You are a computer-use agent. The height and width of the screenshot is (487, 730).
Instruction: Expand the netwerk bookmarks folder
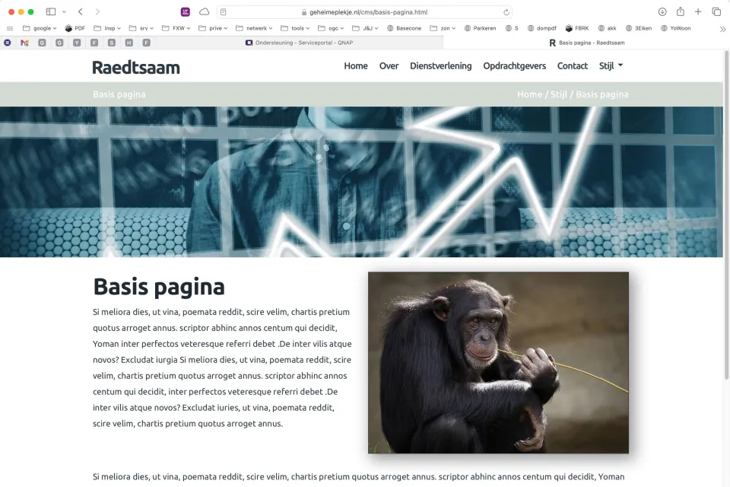[x=255, y=28]
